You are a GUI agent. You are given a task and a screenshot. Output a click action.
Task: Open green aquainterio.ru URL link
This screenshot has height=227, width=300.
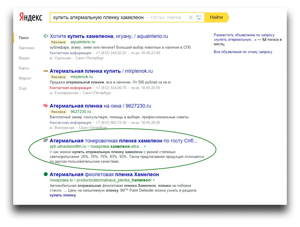coord(83,42)
